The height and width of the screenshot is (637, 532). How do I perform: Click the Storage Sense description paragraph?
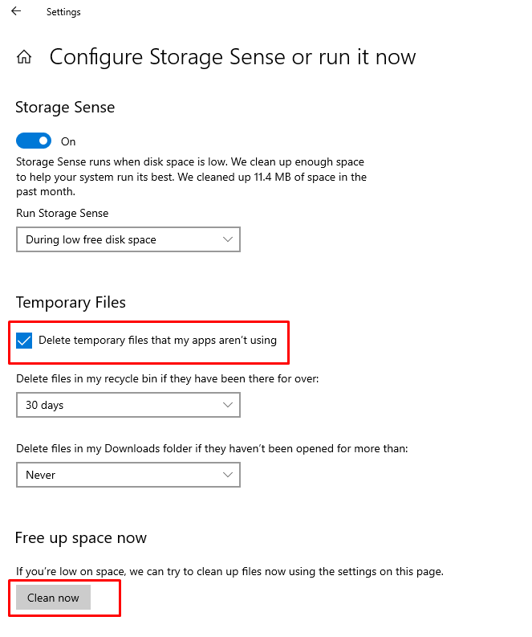pyautogui.click(x=191, y=177)
